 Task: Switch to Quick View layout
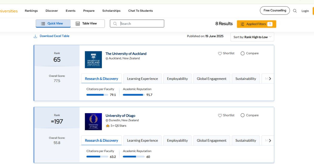tap(53, 24)
